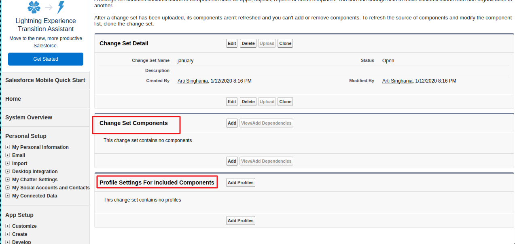Open My Chatter Settings item
This screenshot has height=244, width=515.
tap(35, 180)
